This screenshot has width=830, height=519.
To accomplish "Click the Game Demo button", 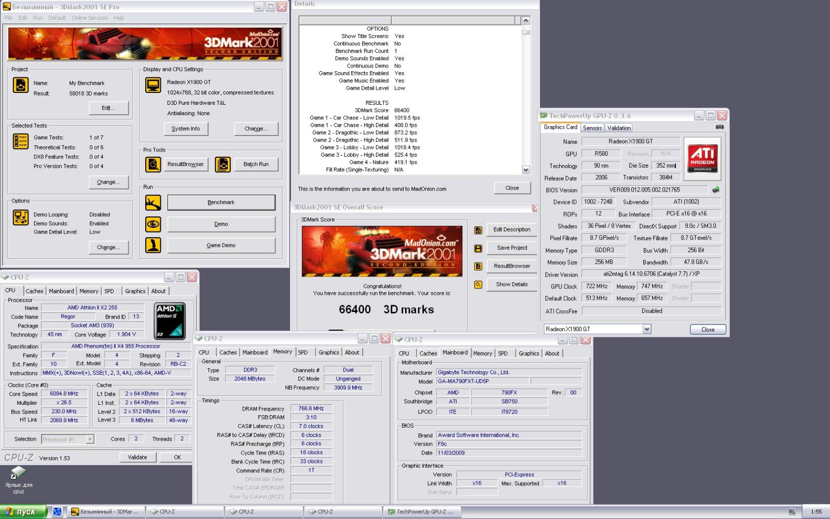I will point(221,245).
